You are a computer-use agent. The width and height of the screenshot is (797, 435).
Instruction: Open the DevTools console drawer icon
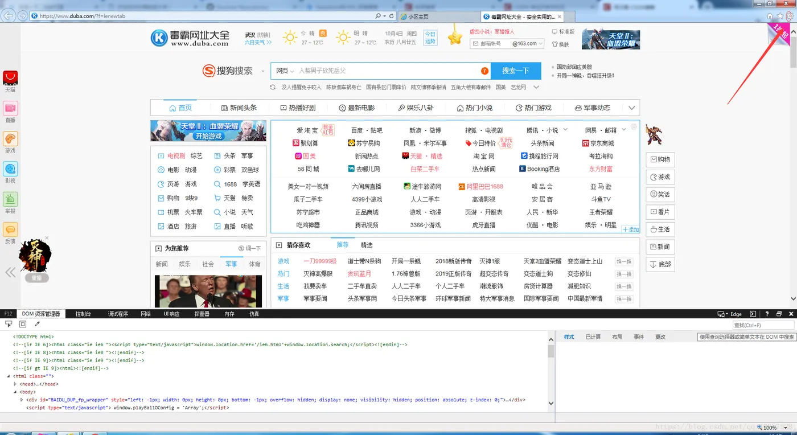(753, 314)
